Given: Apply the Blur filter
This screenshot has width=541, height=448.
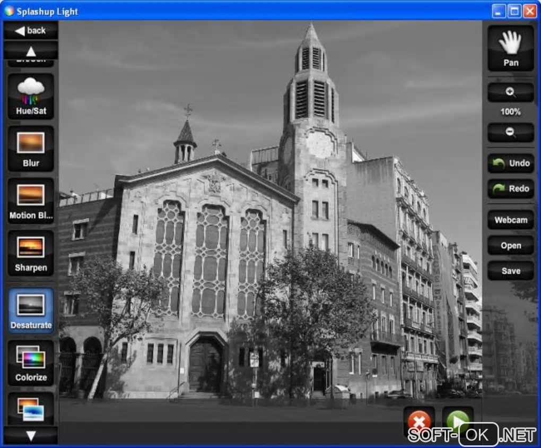Looking at the screenshot, I should (31, 149).
